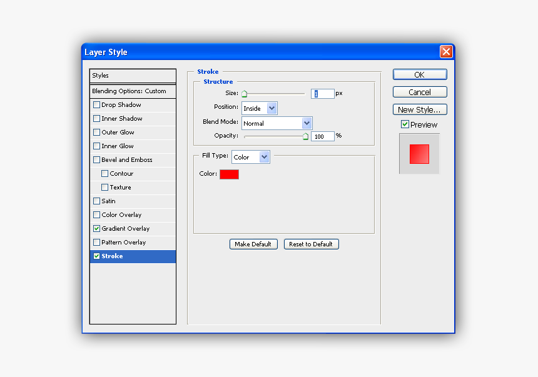Tick the Inner Glow checkbox
Screen dimensions: 538x377
97,146
